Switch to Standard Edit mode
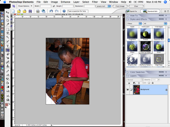Viewport: 170px width, 127px height. click(x=150, y=11)
